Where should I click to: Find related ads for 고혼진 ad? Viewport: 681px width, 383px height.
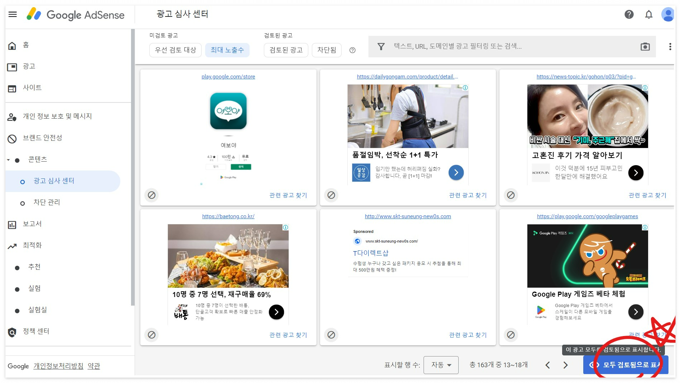[x=647, y=195]
